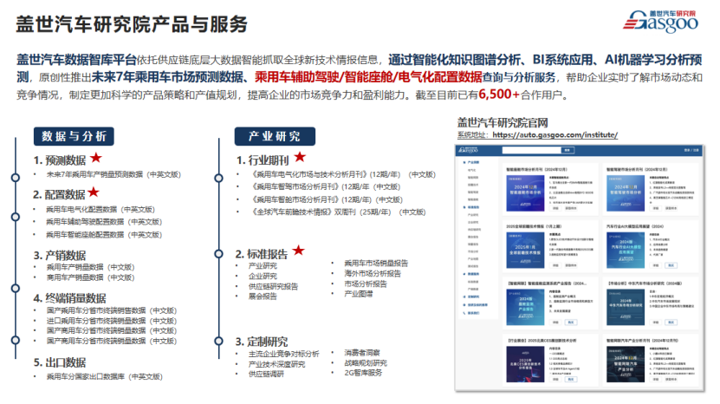Viewport: 720px width, 404px height.
Task: Click the Gasgoo logo in the slide corner
Action: coord(660,22)
